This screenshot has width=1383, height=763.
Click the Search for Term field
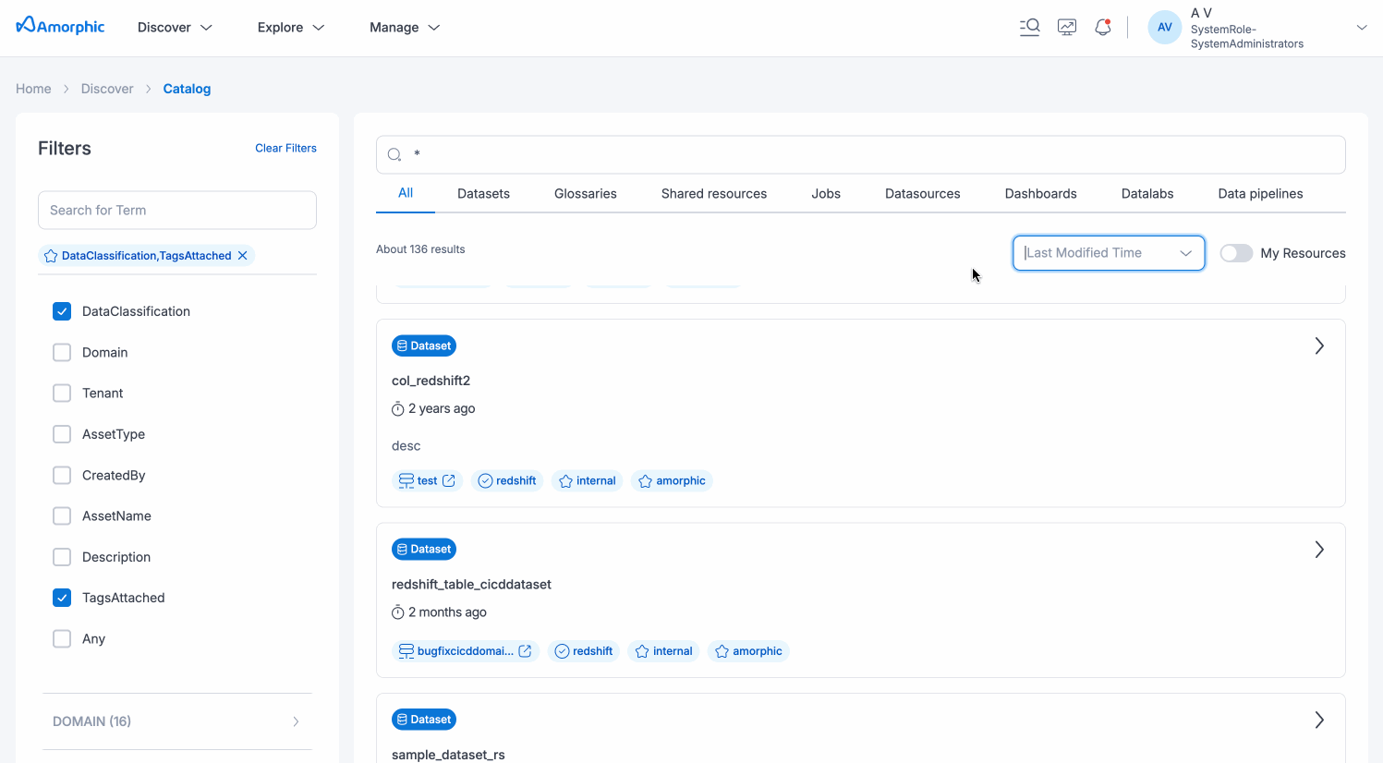[177, 211]
